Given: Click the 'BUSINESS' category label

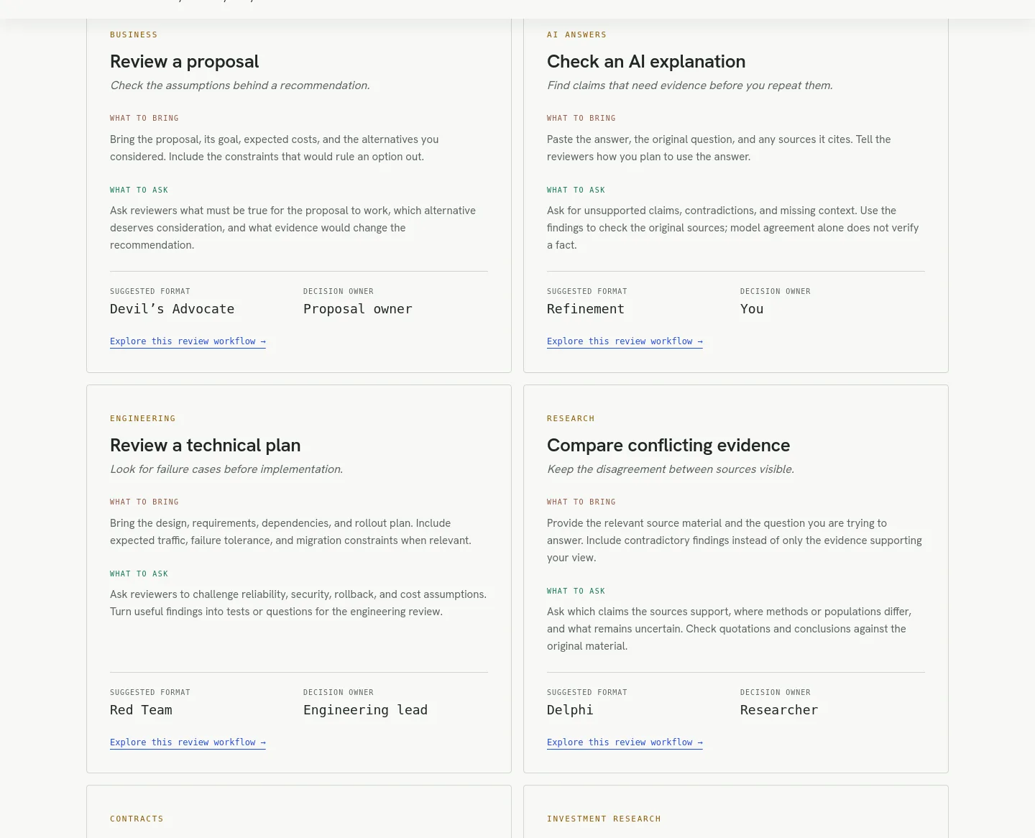Looking at the screenshot, I should pos(134,34).
